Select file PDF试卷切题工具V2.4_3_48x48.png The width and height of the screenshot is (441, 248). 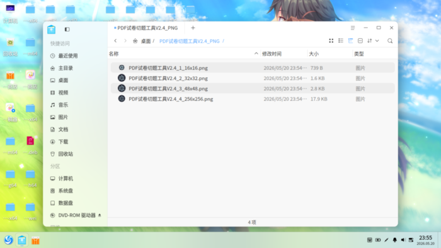[253, 89]
